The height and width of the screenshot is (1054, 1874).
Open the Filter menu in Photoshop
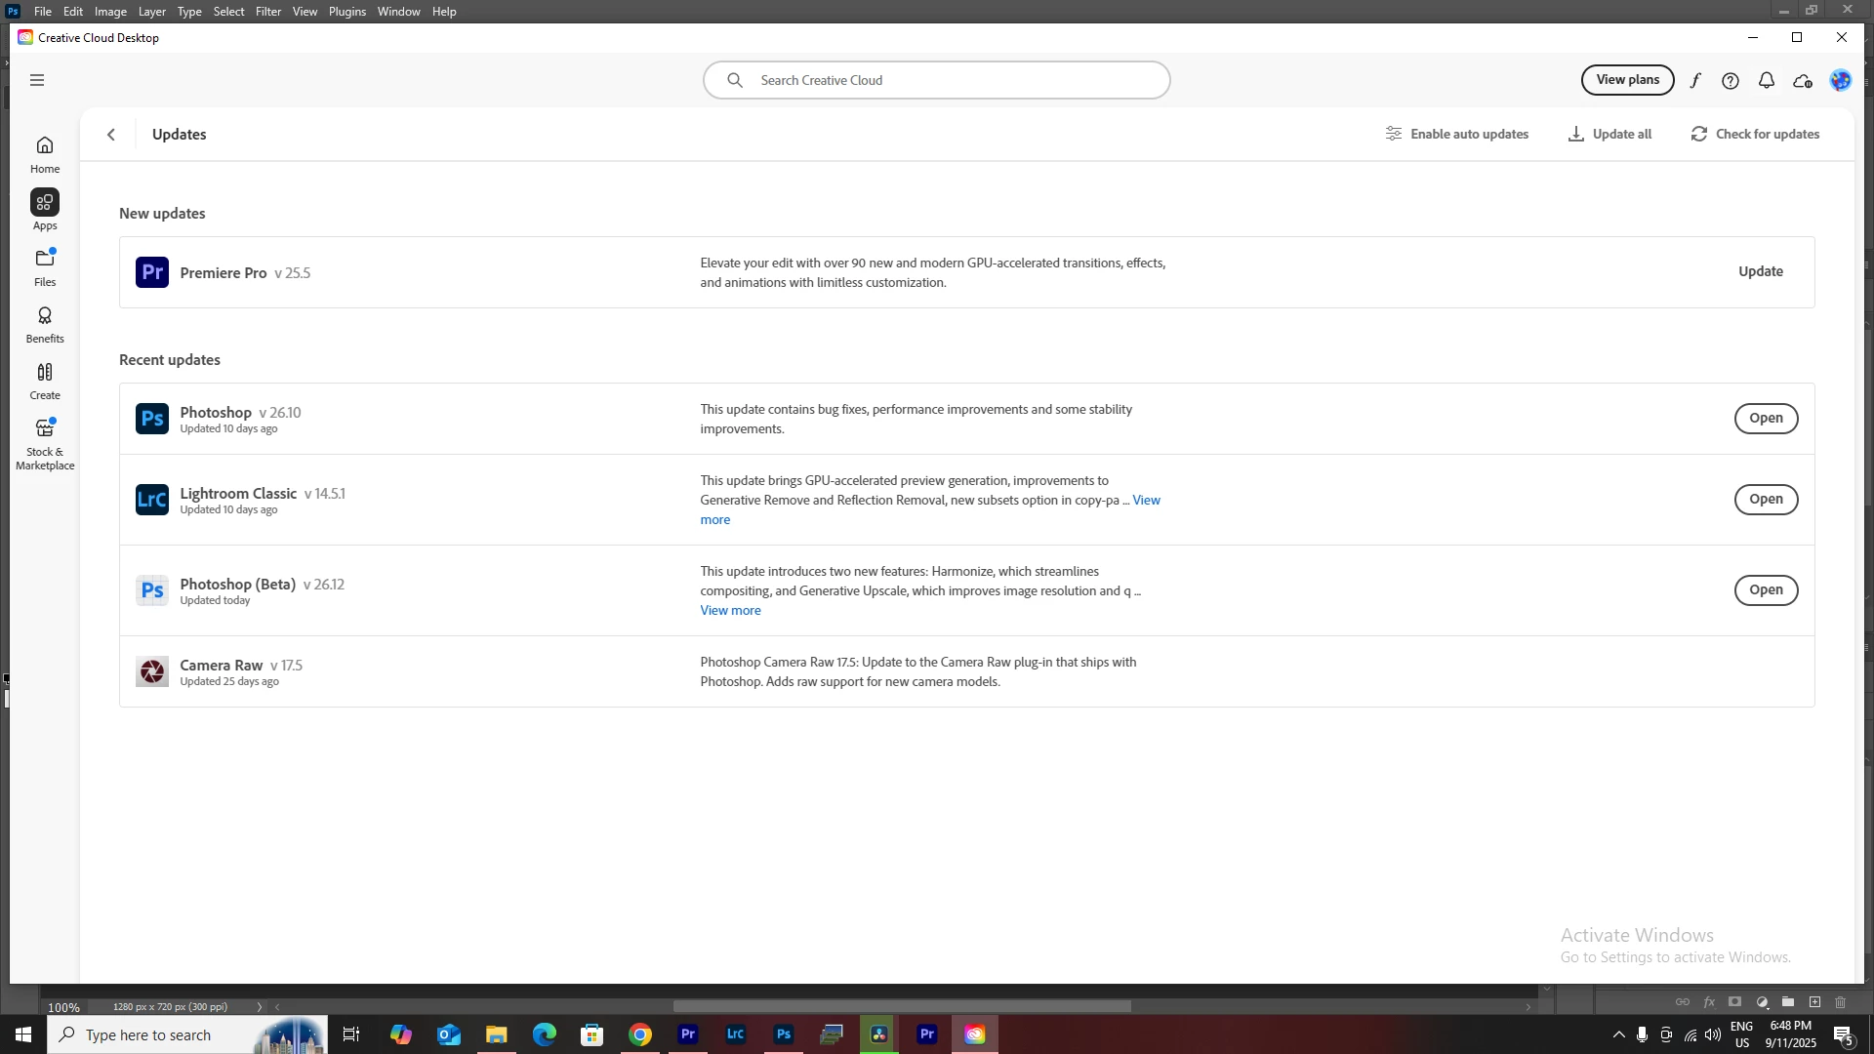click(268, 12)
